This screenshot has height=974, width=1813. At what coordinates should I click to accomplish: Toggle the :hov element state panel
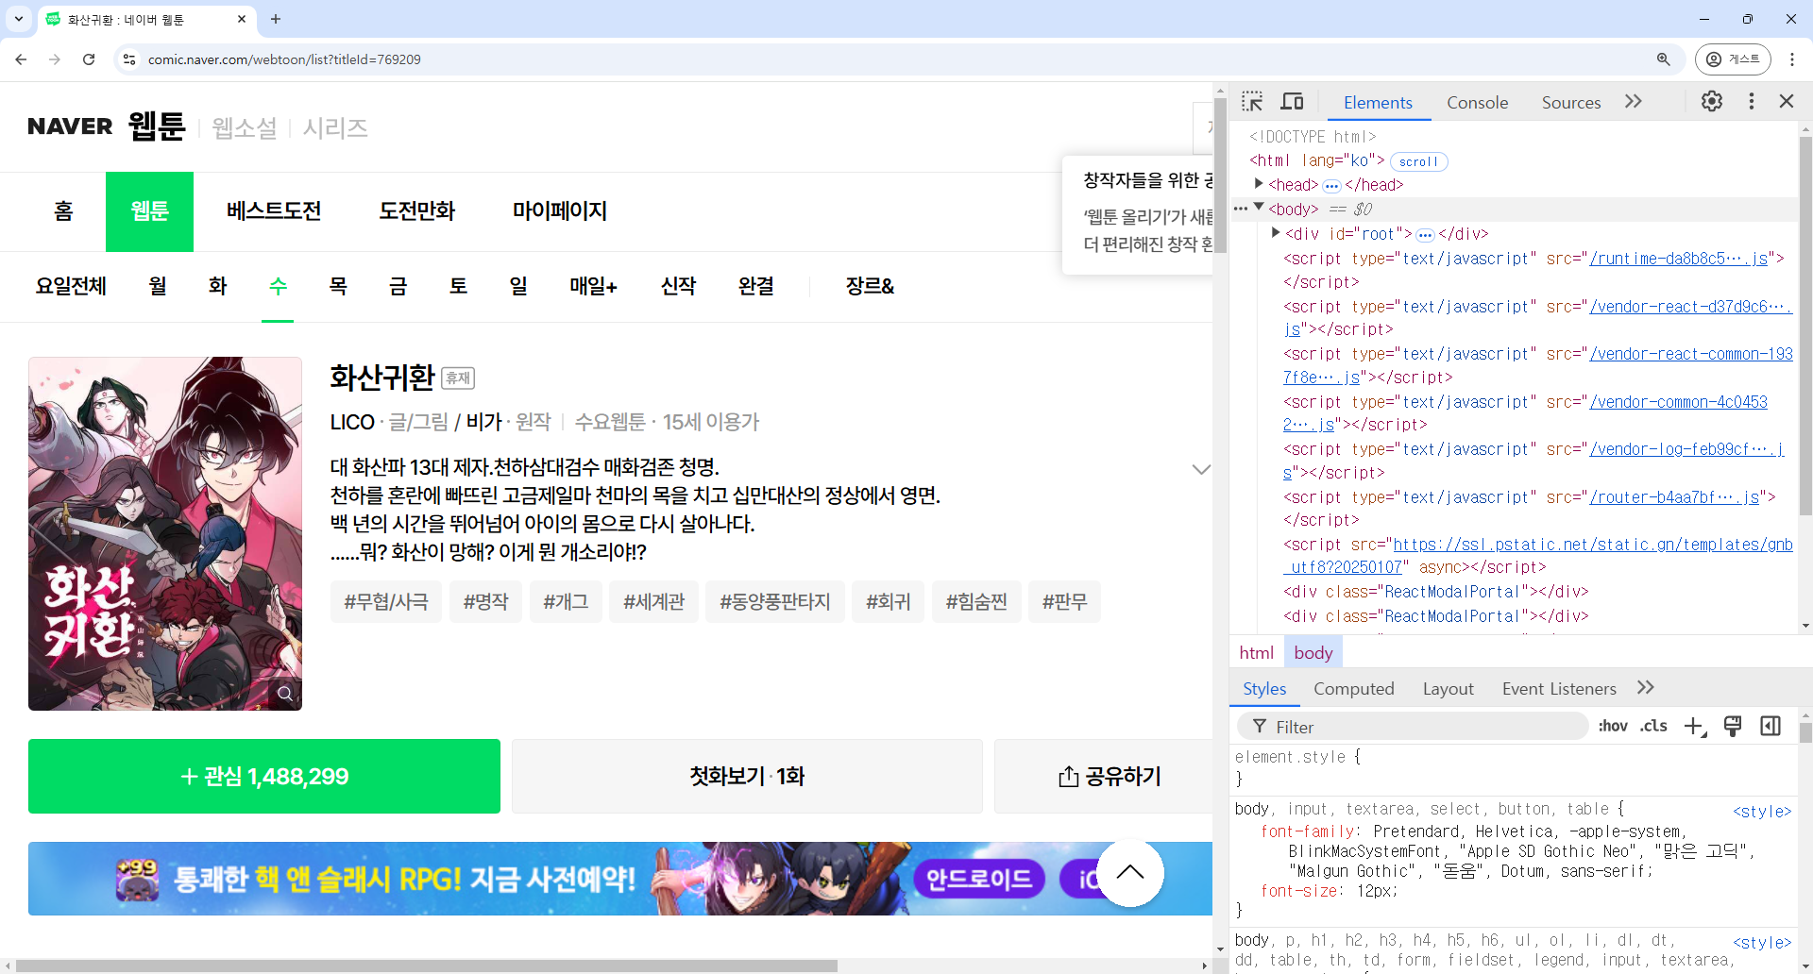coord(1613,726)
